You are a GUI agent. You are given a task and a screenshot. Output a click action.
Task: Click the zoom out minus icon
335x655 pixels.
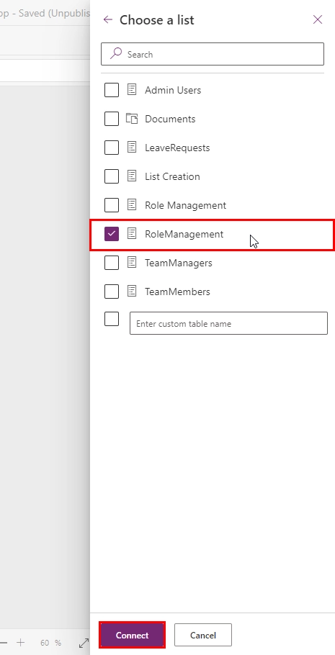pyautogui.click(x=4, y=643)
